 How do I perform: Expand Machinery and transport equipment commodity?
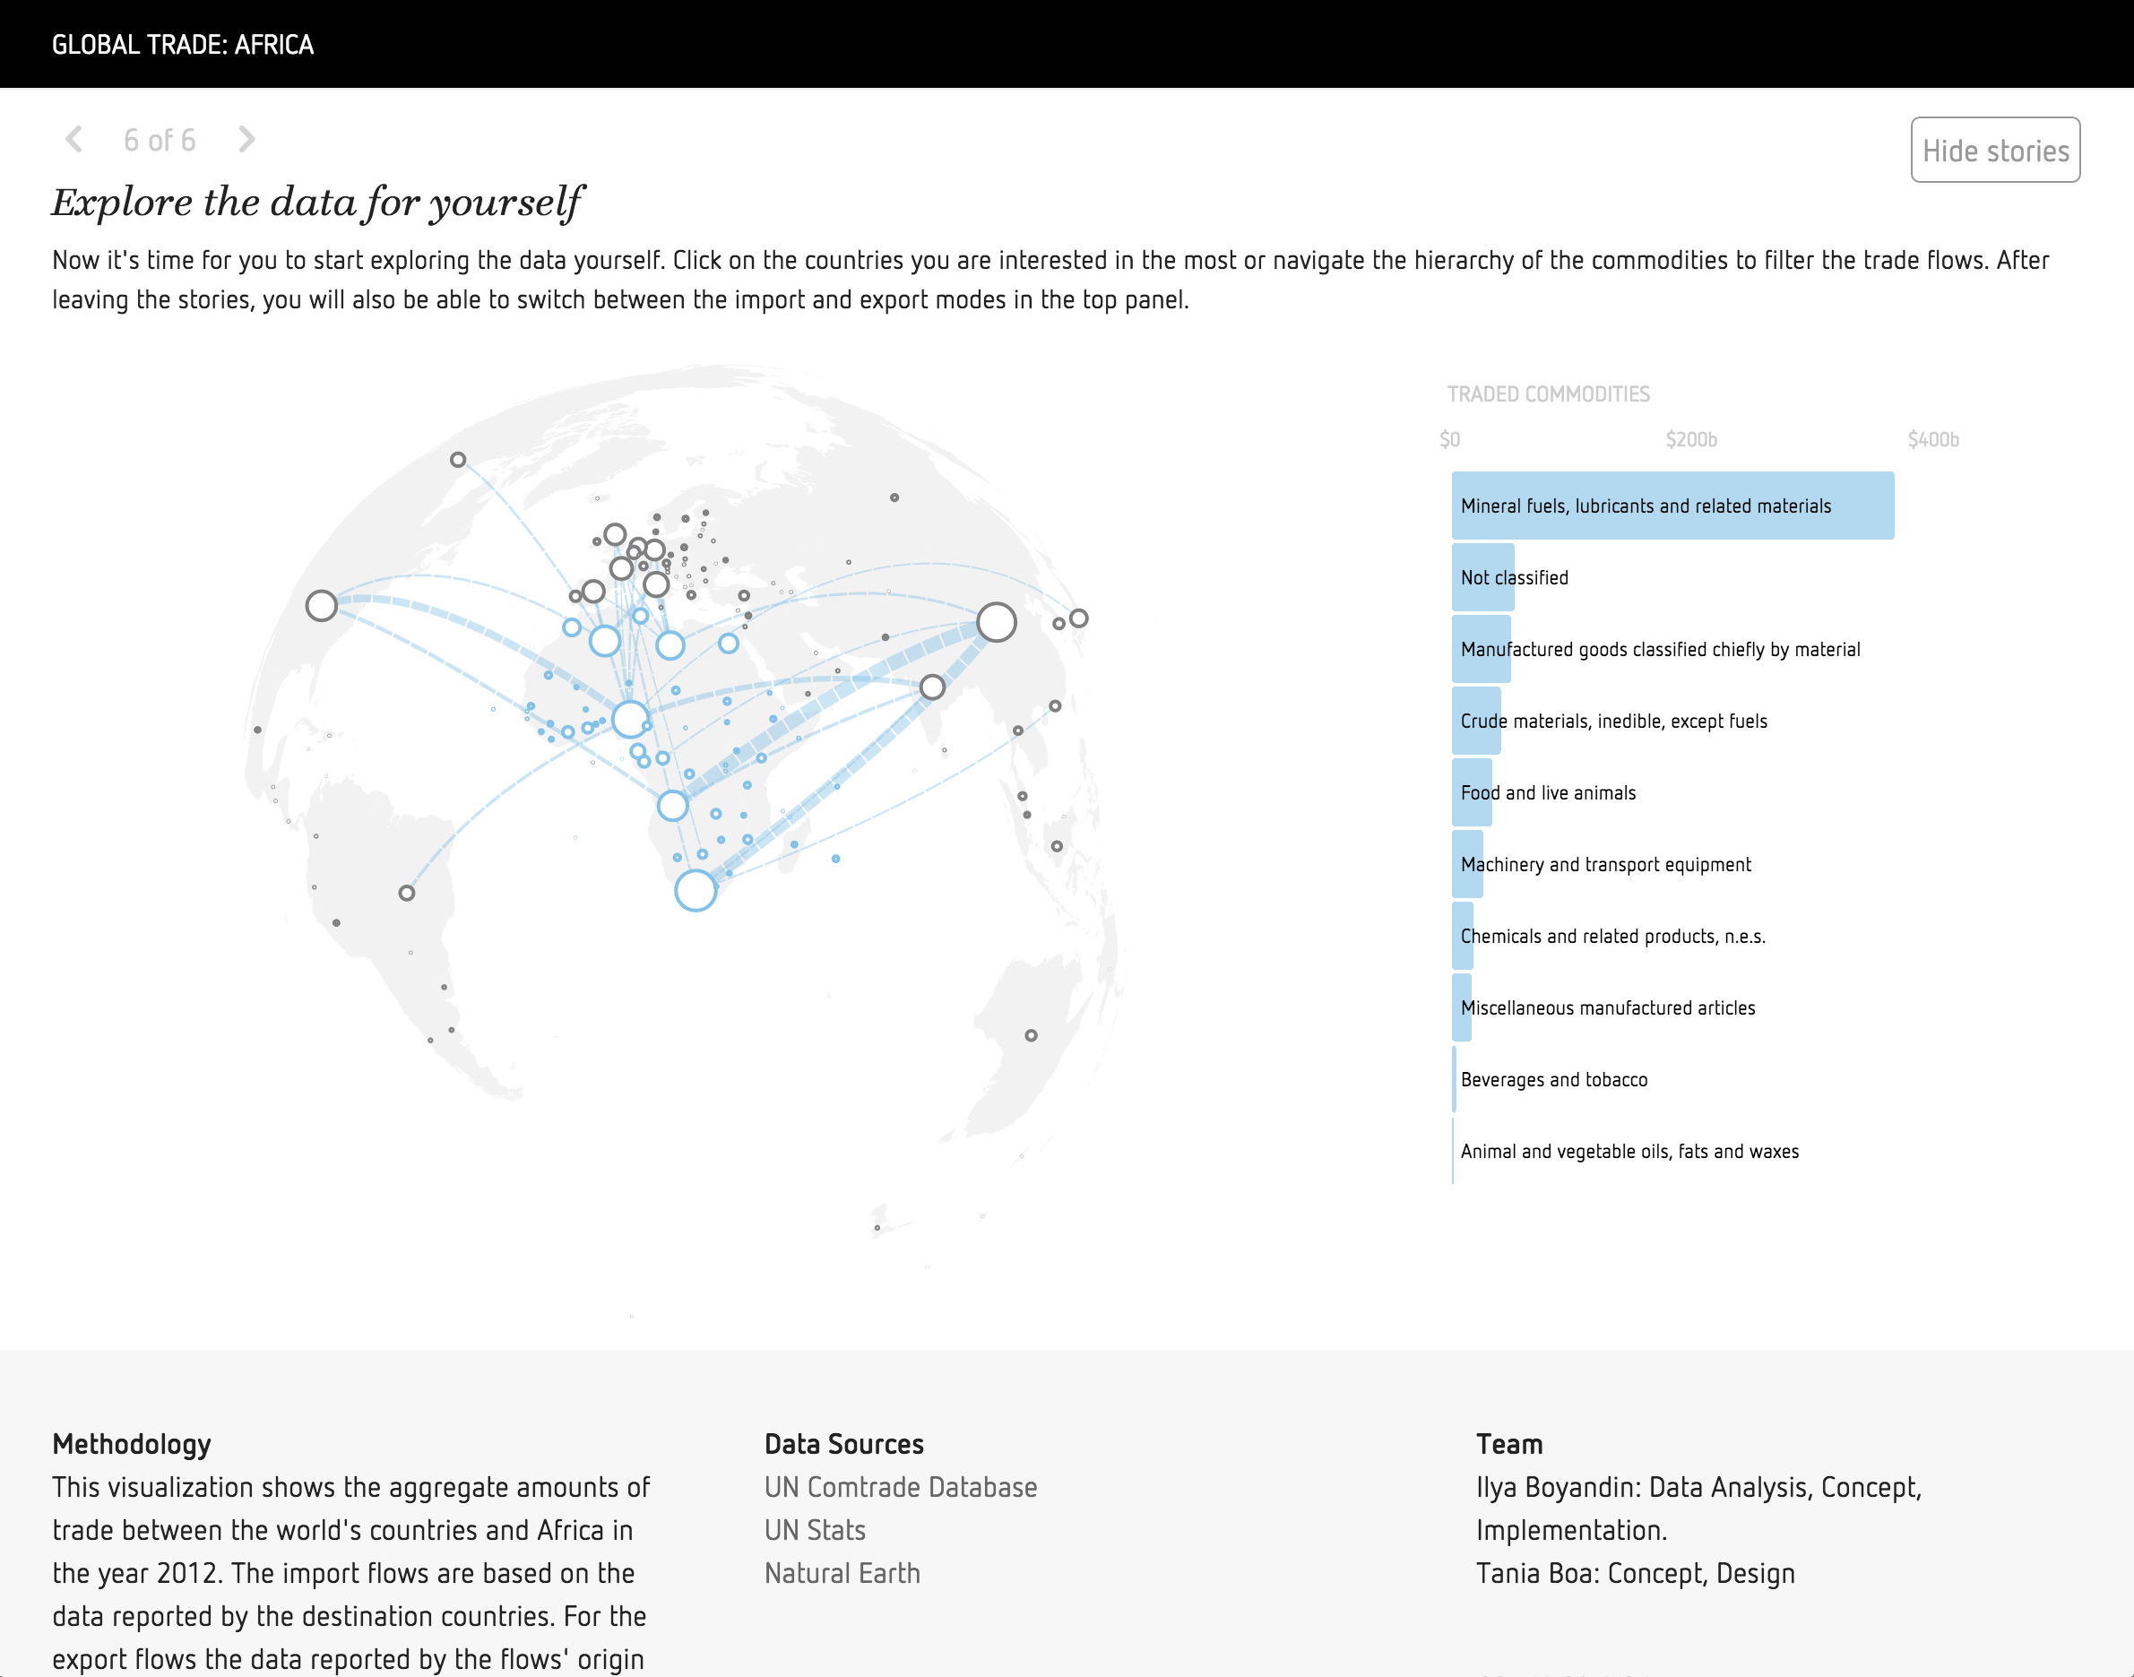point(1605,864)
